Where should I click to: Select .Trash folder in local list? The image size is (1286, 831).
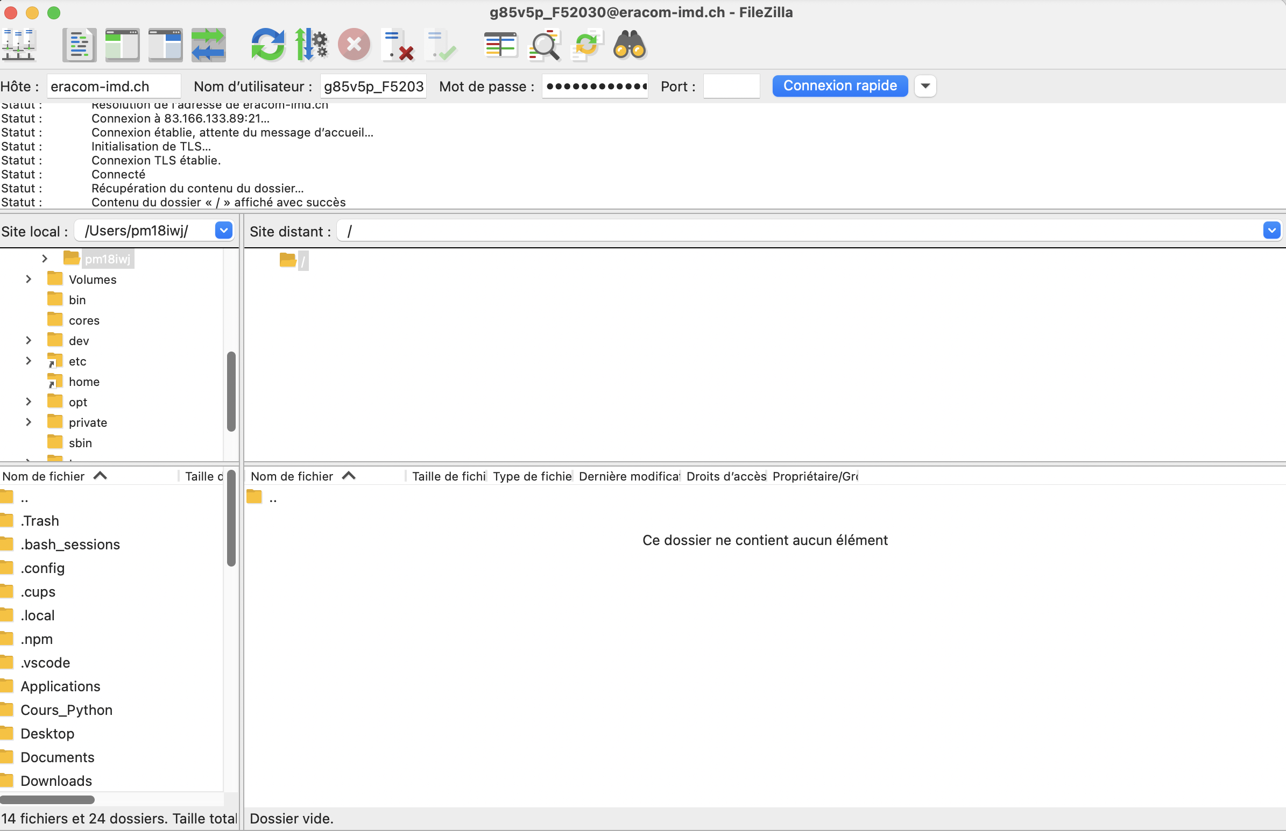pos(39,521)
